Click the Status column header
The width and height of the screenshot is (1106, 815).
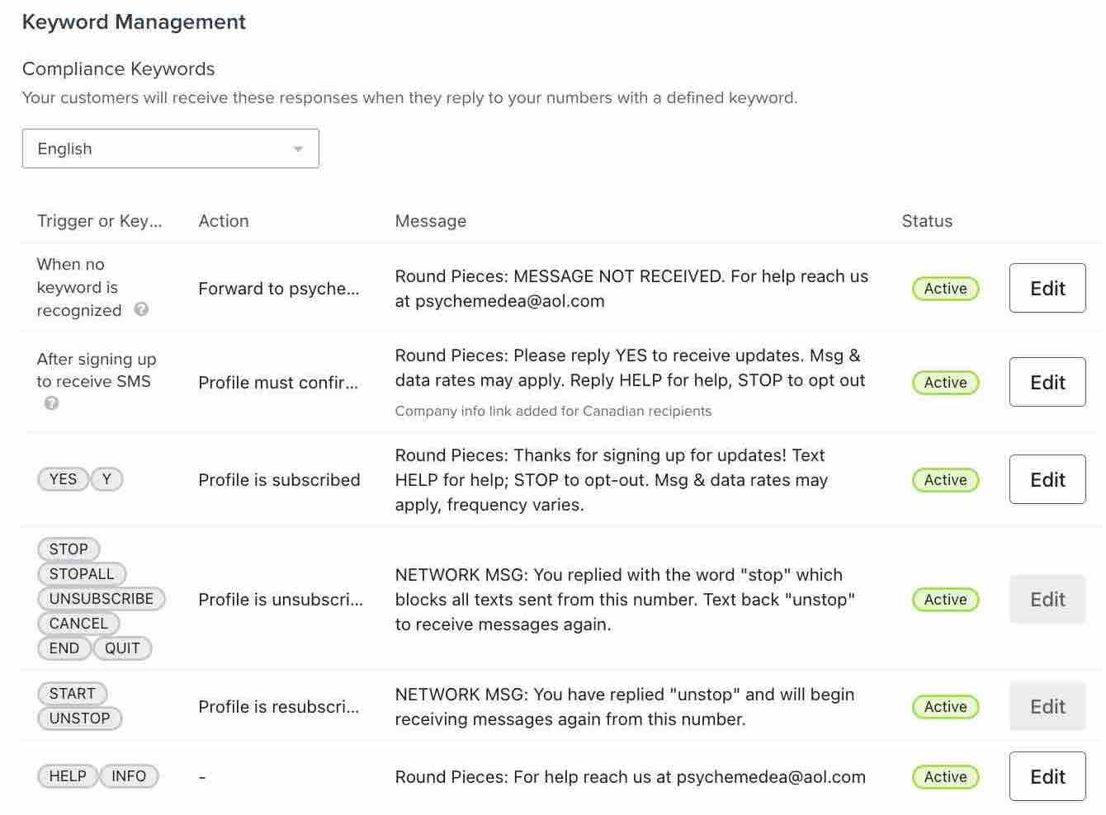click(x=927, y=220)
